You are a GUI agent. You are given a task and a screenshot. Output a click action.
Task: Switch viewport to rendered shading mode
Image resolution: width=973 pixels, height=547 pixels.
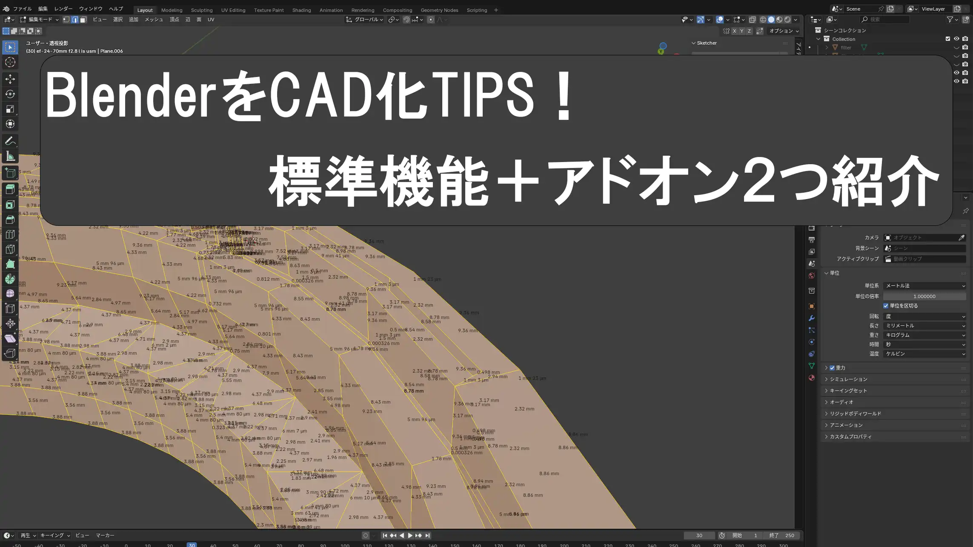[788, 20]
